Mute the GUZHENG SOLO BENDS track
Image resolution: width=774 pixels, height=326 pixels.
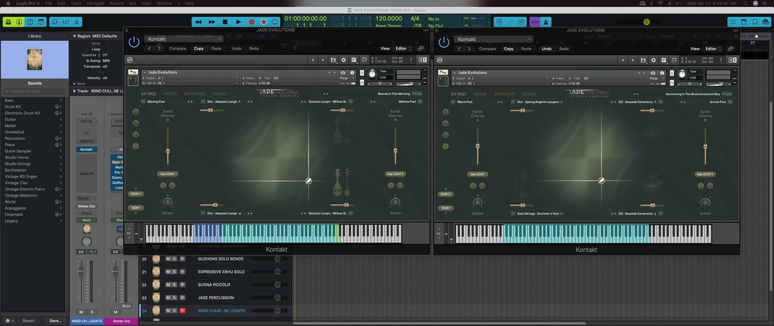[x=168, y=258]
